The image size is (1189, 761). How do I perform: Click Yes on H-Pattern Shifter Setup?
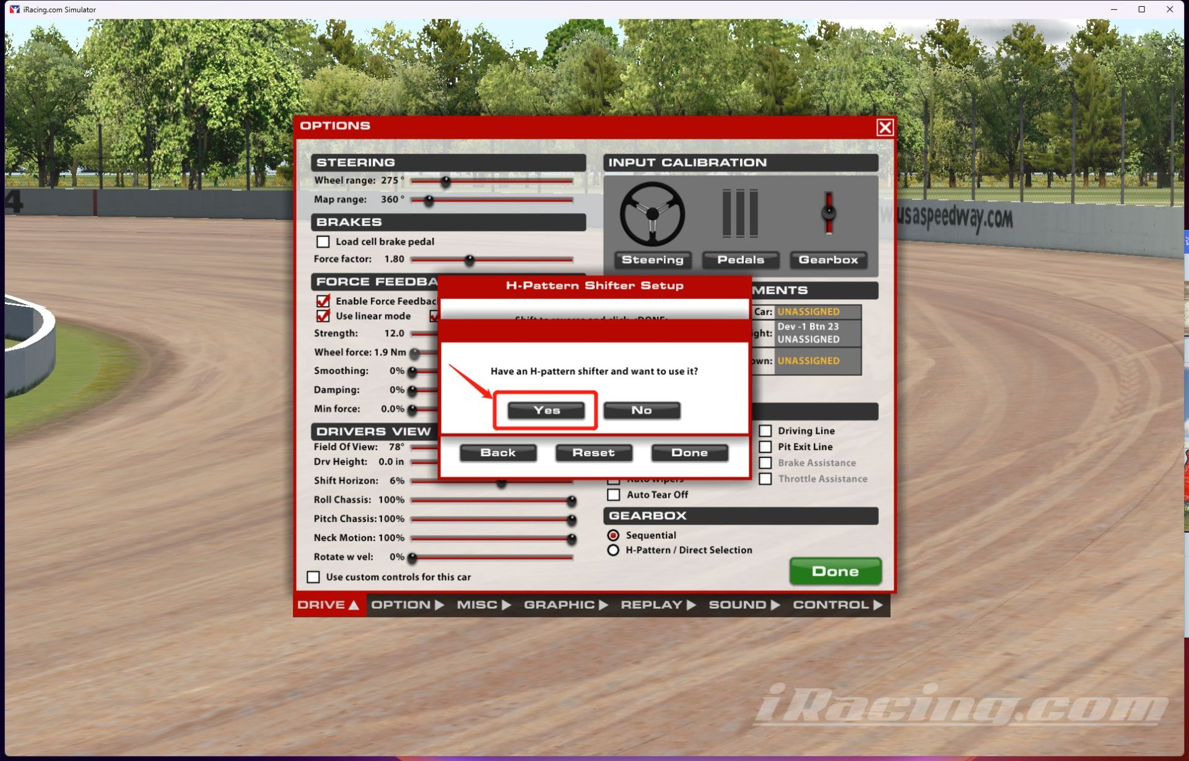(x=546, y=410)
